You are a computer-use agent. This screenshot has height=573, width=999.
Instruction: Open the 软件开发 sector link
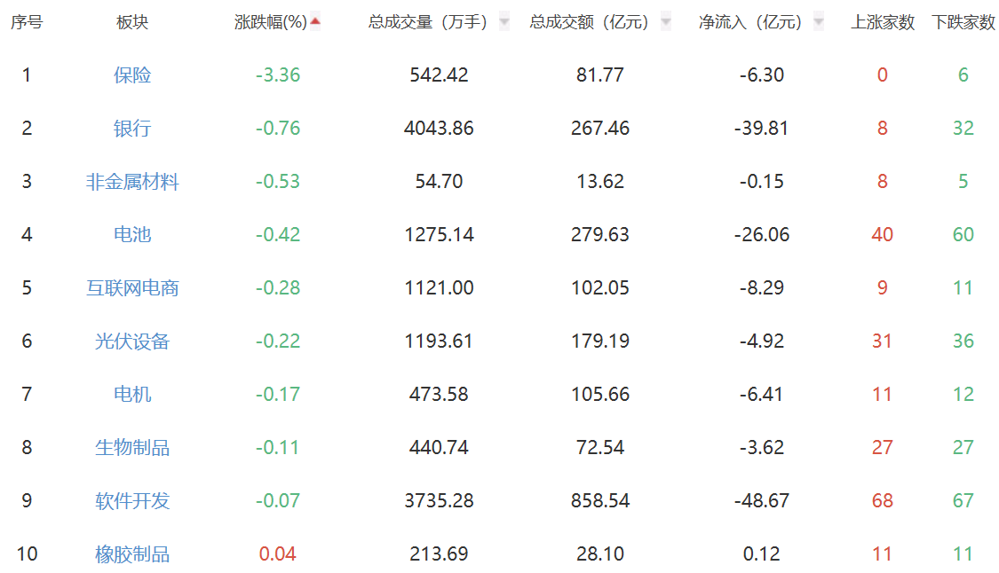click(132, 501)
